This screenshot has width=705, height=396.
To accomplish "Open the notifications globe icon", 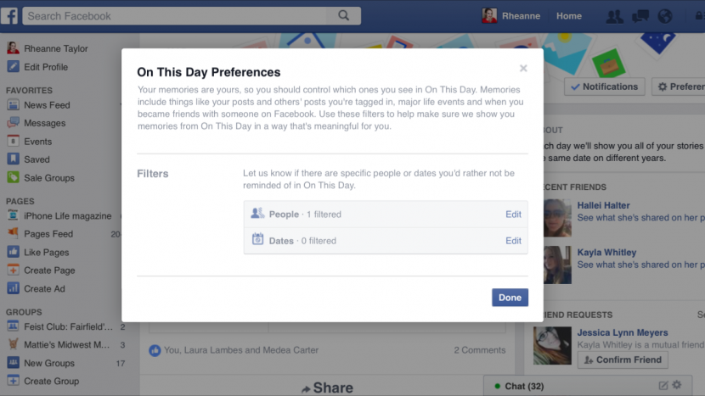I will [x=665, y=16].
